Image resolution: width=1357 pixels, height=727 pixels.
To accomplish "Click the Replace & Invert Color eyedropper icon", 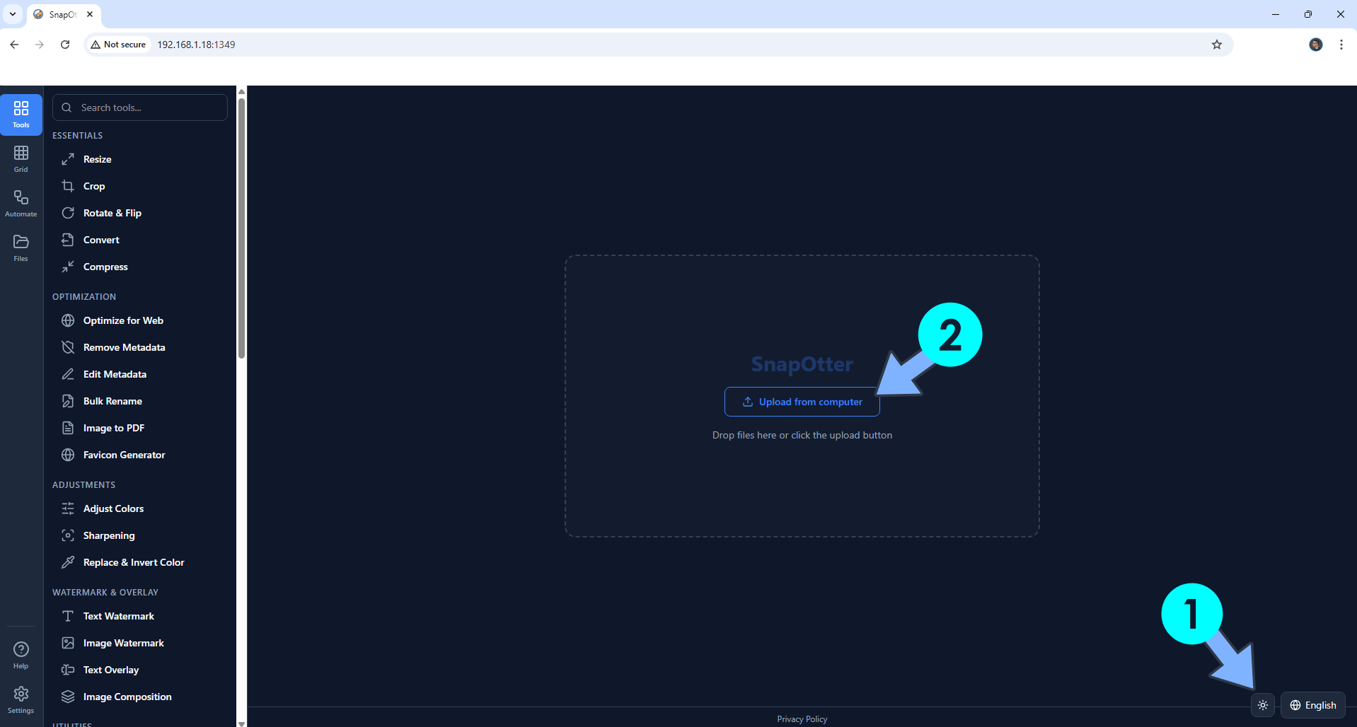I will click(x=68, y=562).
